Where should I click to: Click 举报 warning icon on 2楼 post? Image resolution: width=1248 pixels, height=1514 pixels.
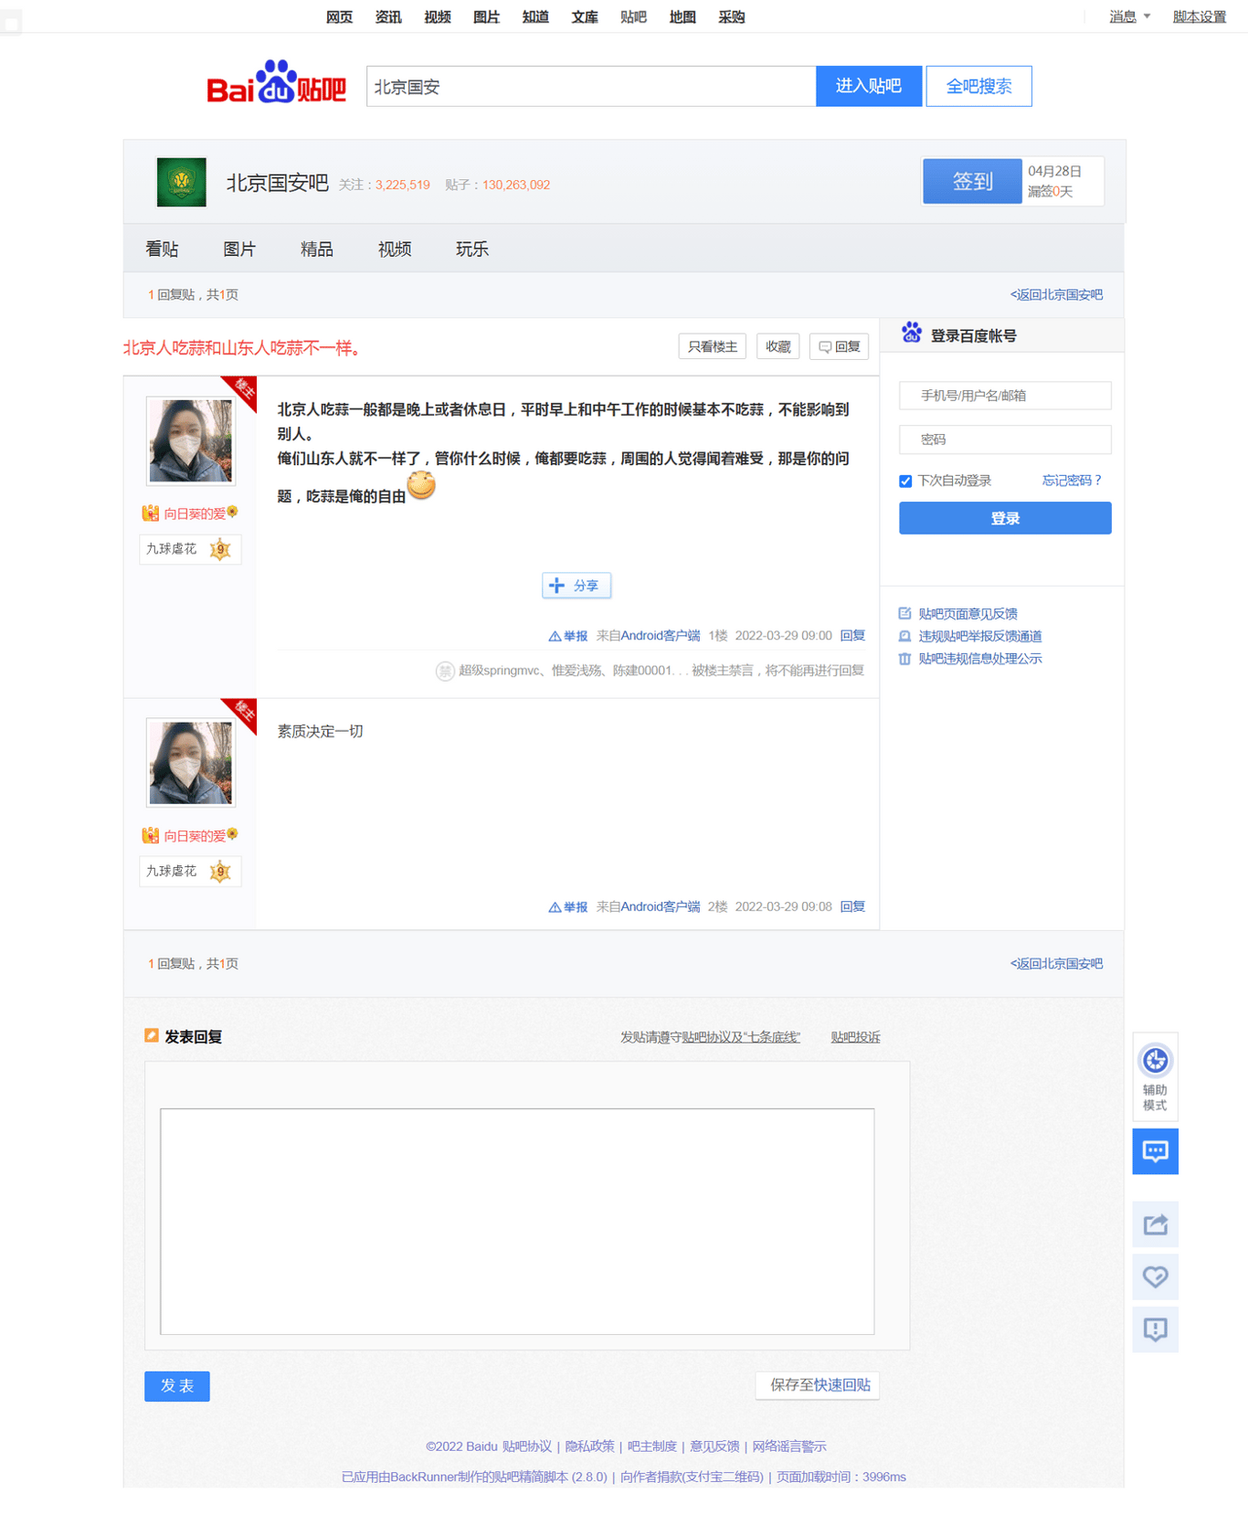[x=555, y=907]
